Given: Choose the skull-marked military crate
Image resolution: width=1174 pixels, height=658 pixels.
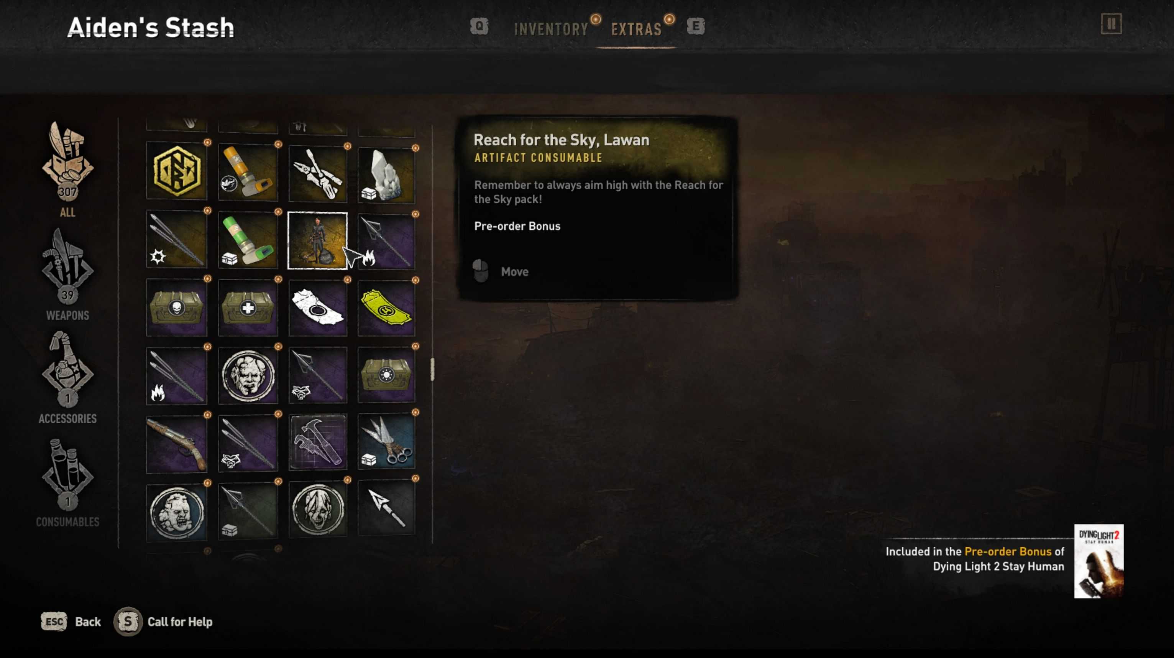Looking at the screenshot, I should pyautogui.click(x=177, y=308).
